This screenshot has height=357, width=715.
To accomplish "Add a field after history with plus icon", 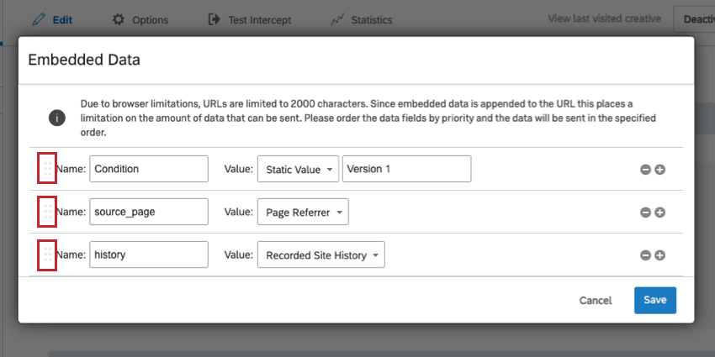I will [x=660, y=255].
